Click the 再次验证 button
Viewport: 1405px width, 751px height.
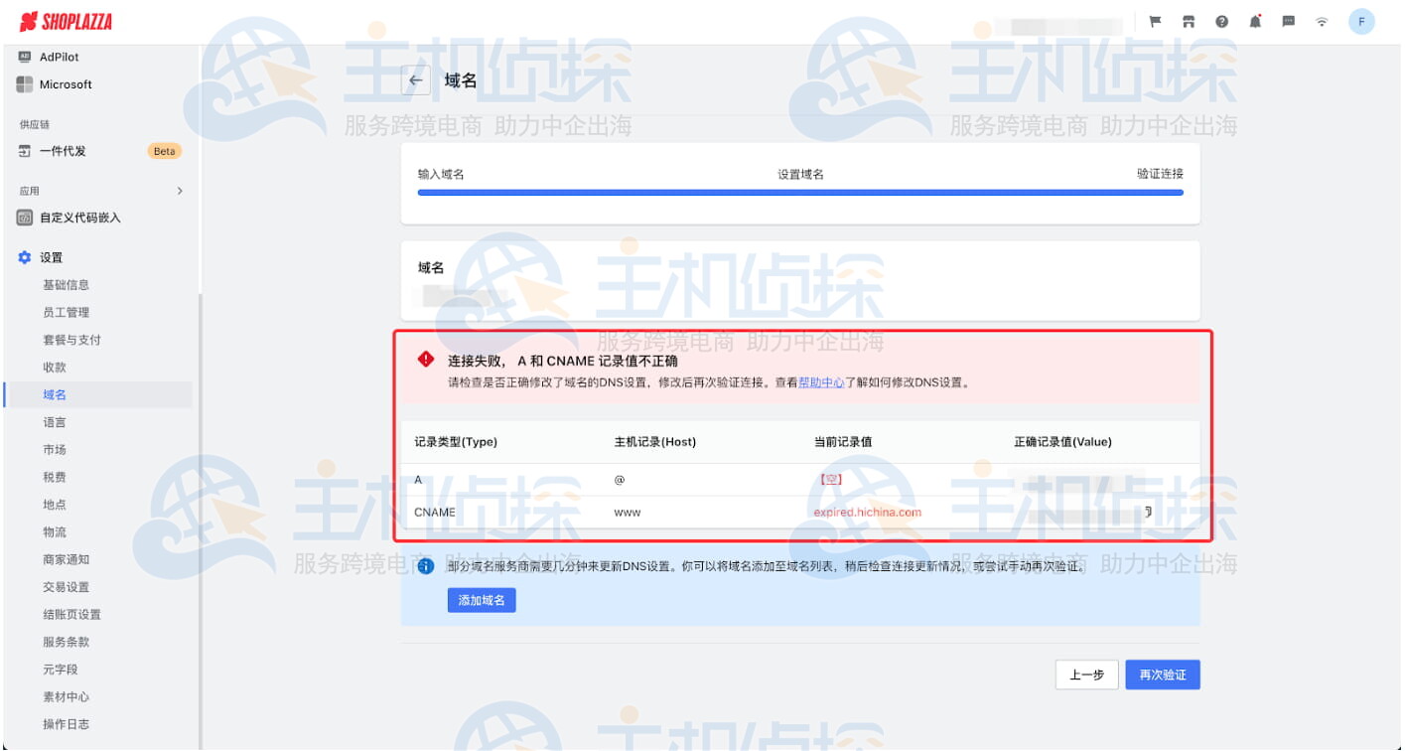(x=1162, y=674)
